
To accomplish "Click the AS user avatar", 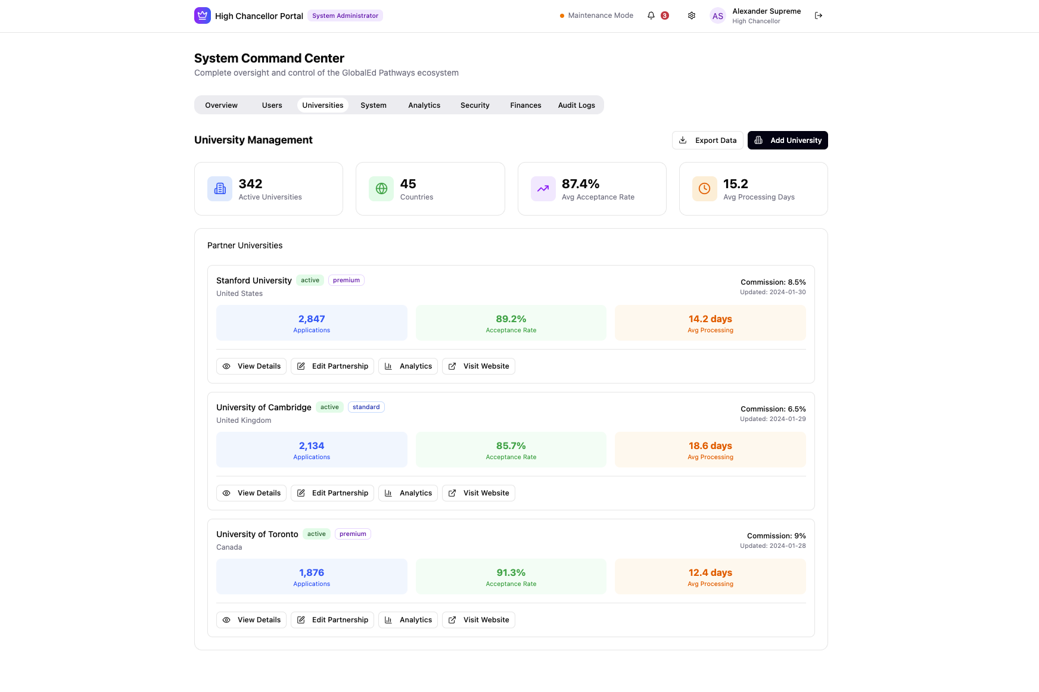I will click(x=718, y=16).
